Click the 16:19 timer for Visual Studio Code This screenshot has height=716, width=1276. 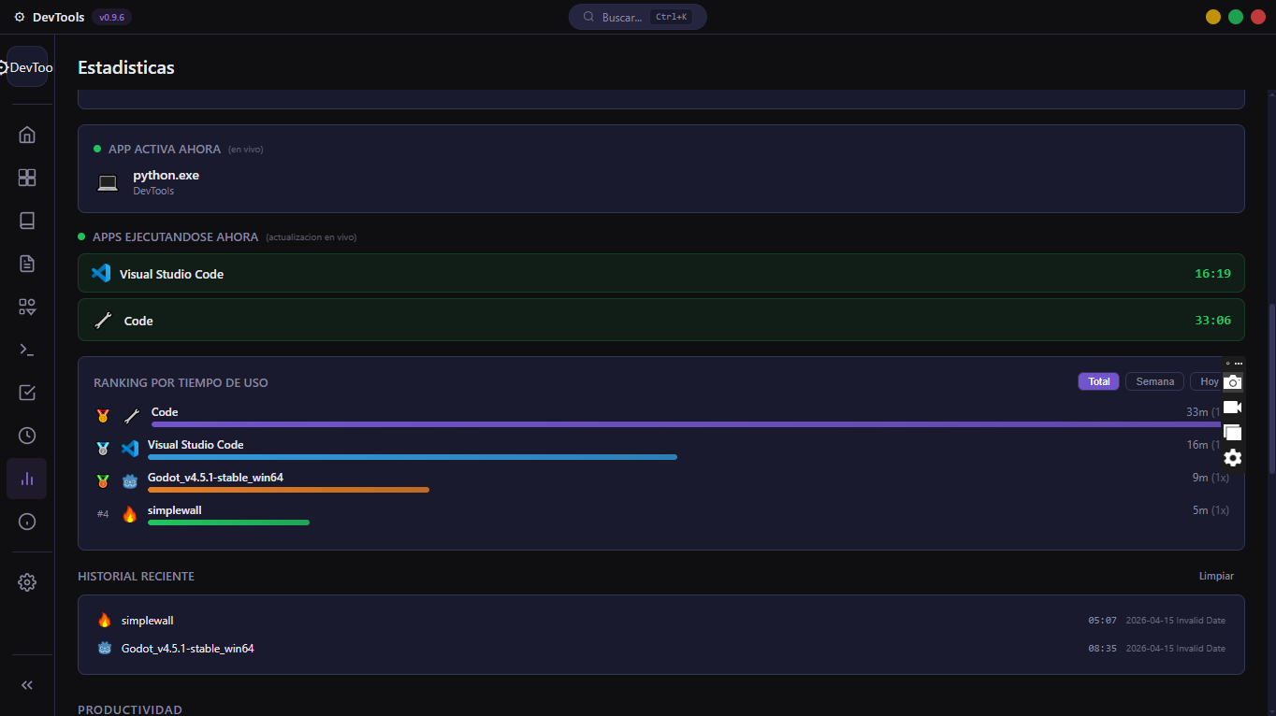click(x=1212, y=274)
